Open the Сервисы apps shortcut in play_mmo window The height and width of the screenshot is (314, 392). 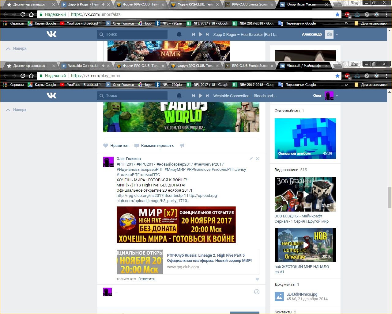[x=13, y=85]
